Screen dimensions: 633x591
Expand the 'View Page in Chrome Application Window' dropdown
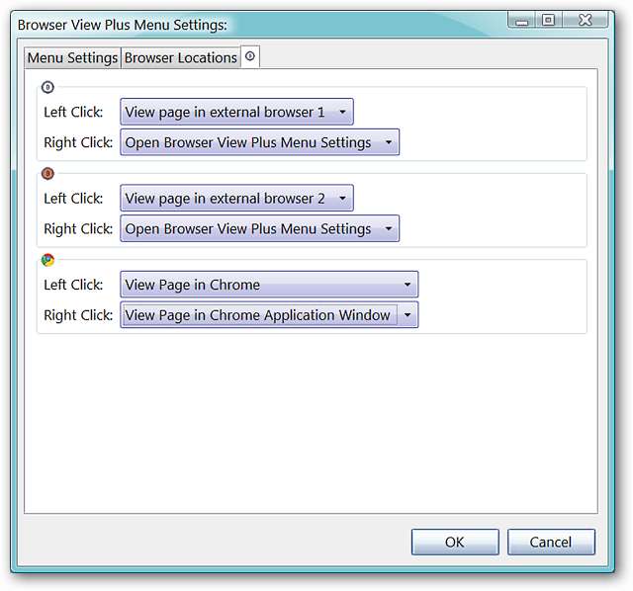[x=269, y=315]
